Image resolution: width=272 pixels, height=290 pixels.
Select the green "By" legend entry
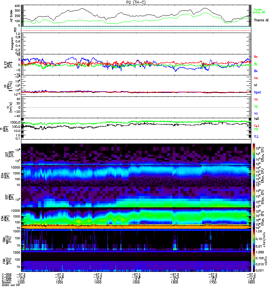click(256, 64)
